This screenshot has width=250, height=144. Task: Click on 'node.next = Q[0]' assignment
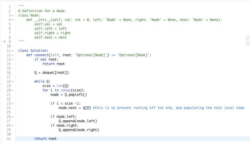pos(75,108)
